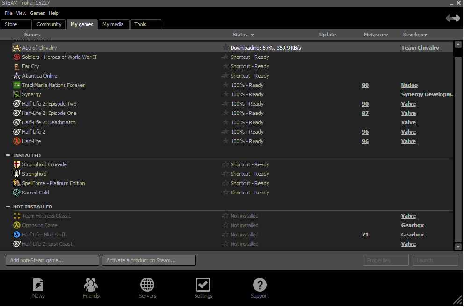
Task: Open the Support question mark icon
Action: [260, 285]
